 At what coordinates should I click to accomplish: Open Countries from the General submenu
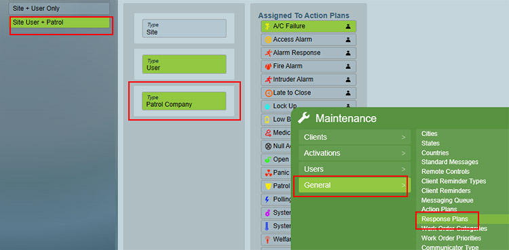(435, 152)
